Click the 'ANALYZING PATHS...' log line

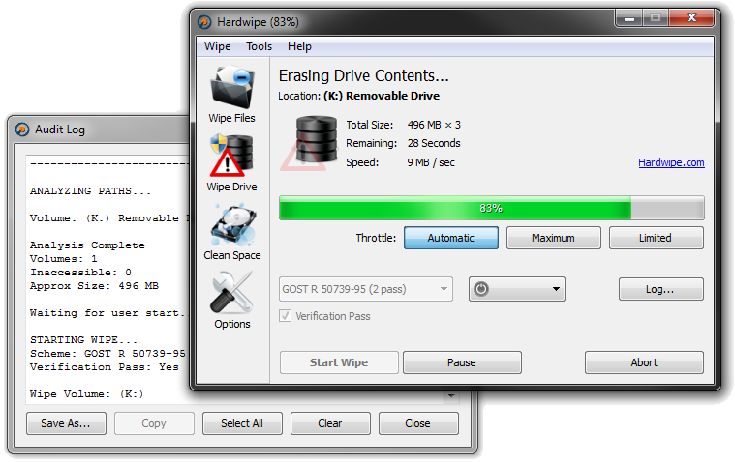(90, 191)
